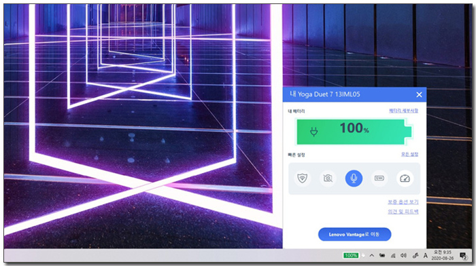Click the Lenovo Vantage로 이동 button
Screen dimensions: 476x266
click(x=354, y=234)
